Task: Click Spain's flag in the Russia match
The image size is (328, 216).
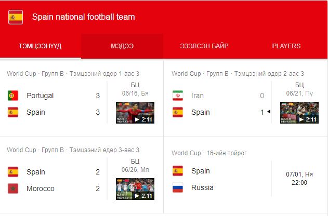Action: 178,171
